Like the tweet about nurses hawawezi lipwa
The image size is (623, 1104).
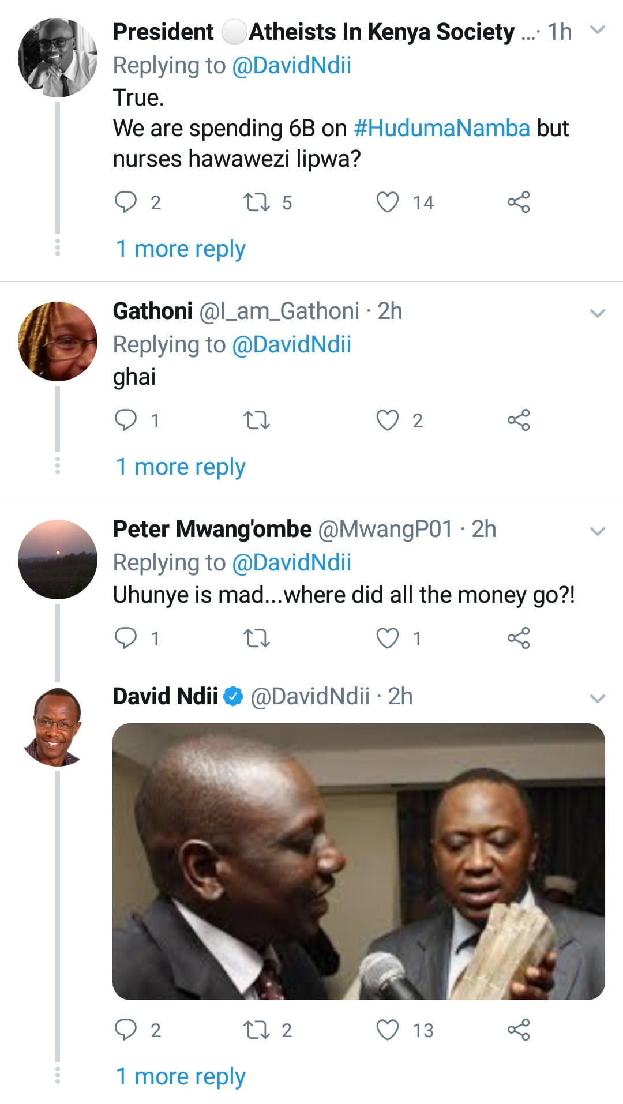point(388,202)
